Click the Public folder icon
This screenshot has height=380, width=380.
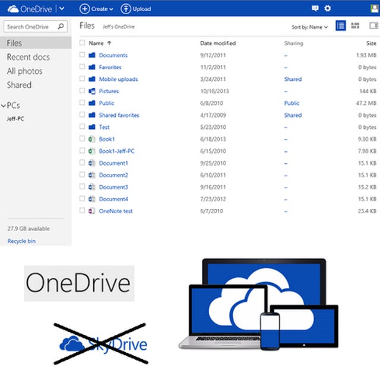point(92,103)
